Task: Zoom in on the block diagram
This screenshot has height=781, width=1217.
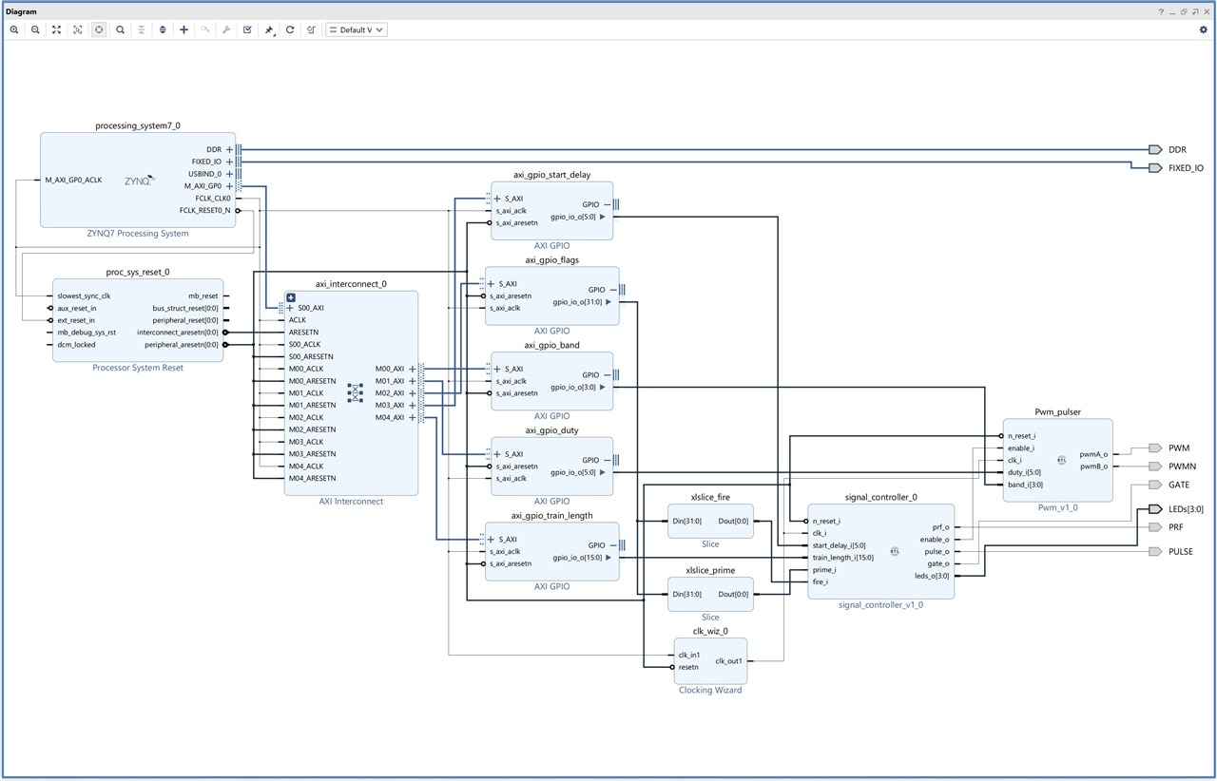Action: [14, 29]
